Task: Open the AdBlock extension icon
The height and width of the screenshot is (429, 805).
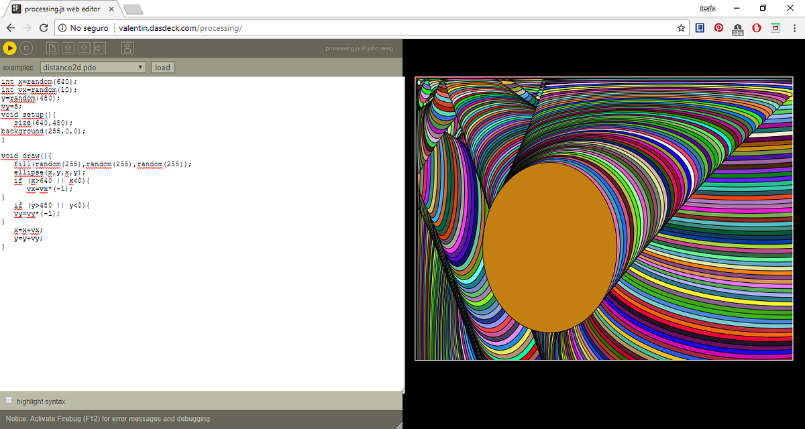Action: [756, 27]
